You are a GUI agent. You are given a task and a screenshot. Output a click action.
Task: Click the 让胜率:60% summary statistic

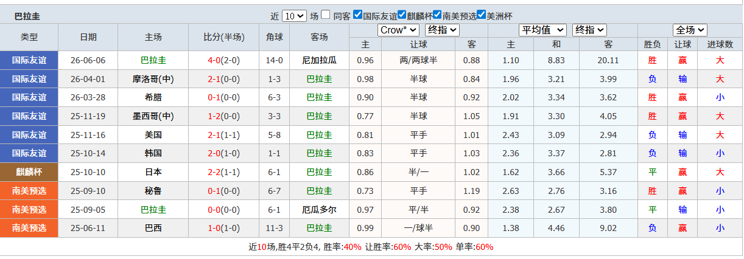click(x=388, y=247)
